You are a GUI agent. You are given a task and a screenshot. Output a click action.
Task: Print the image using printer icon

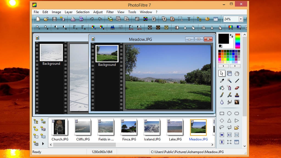click(x=73, y=19)
